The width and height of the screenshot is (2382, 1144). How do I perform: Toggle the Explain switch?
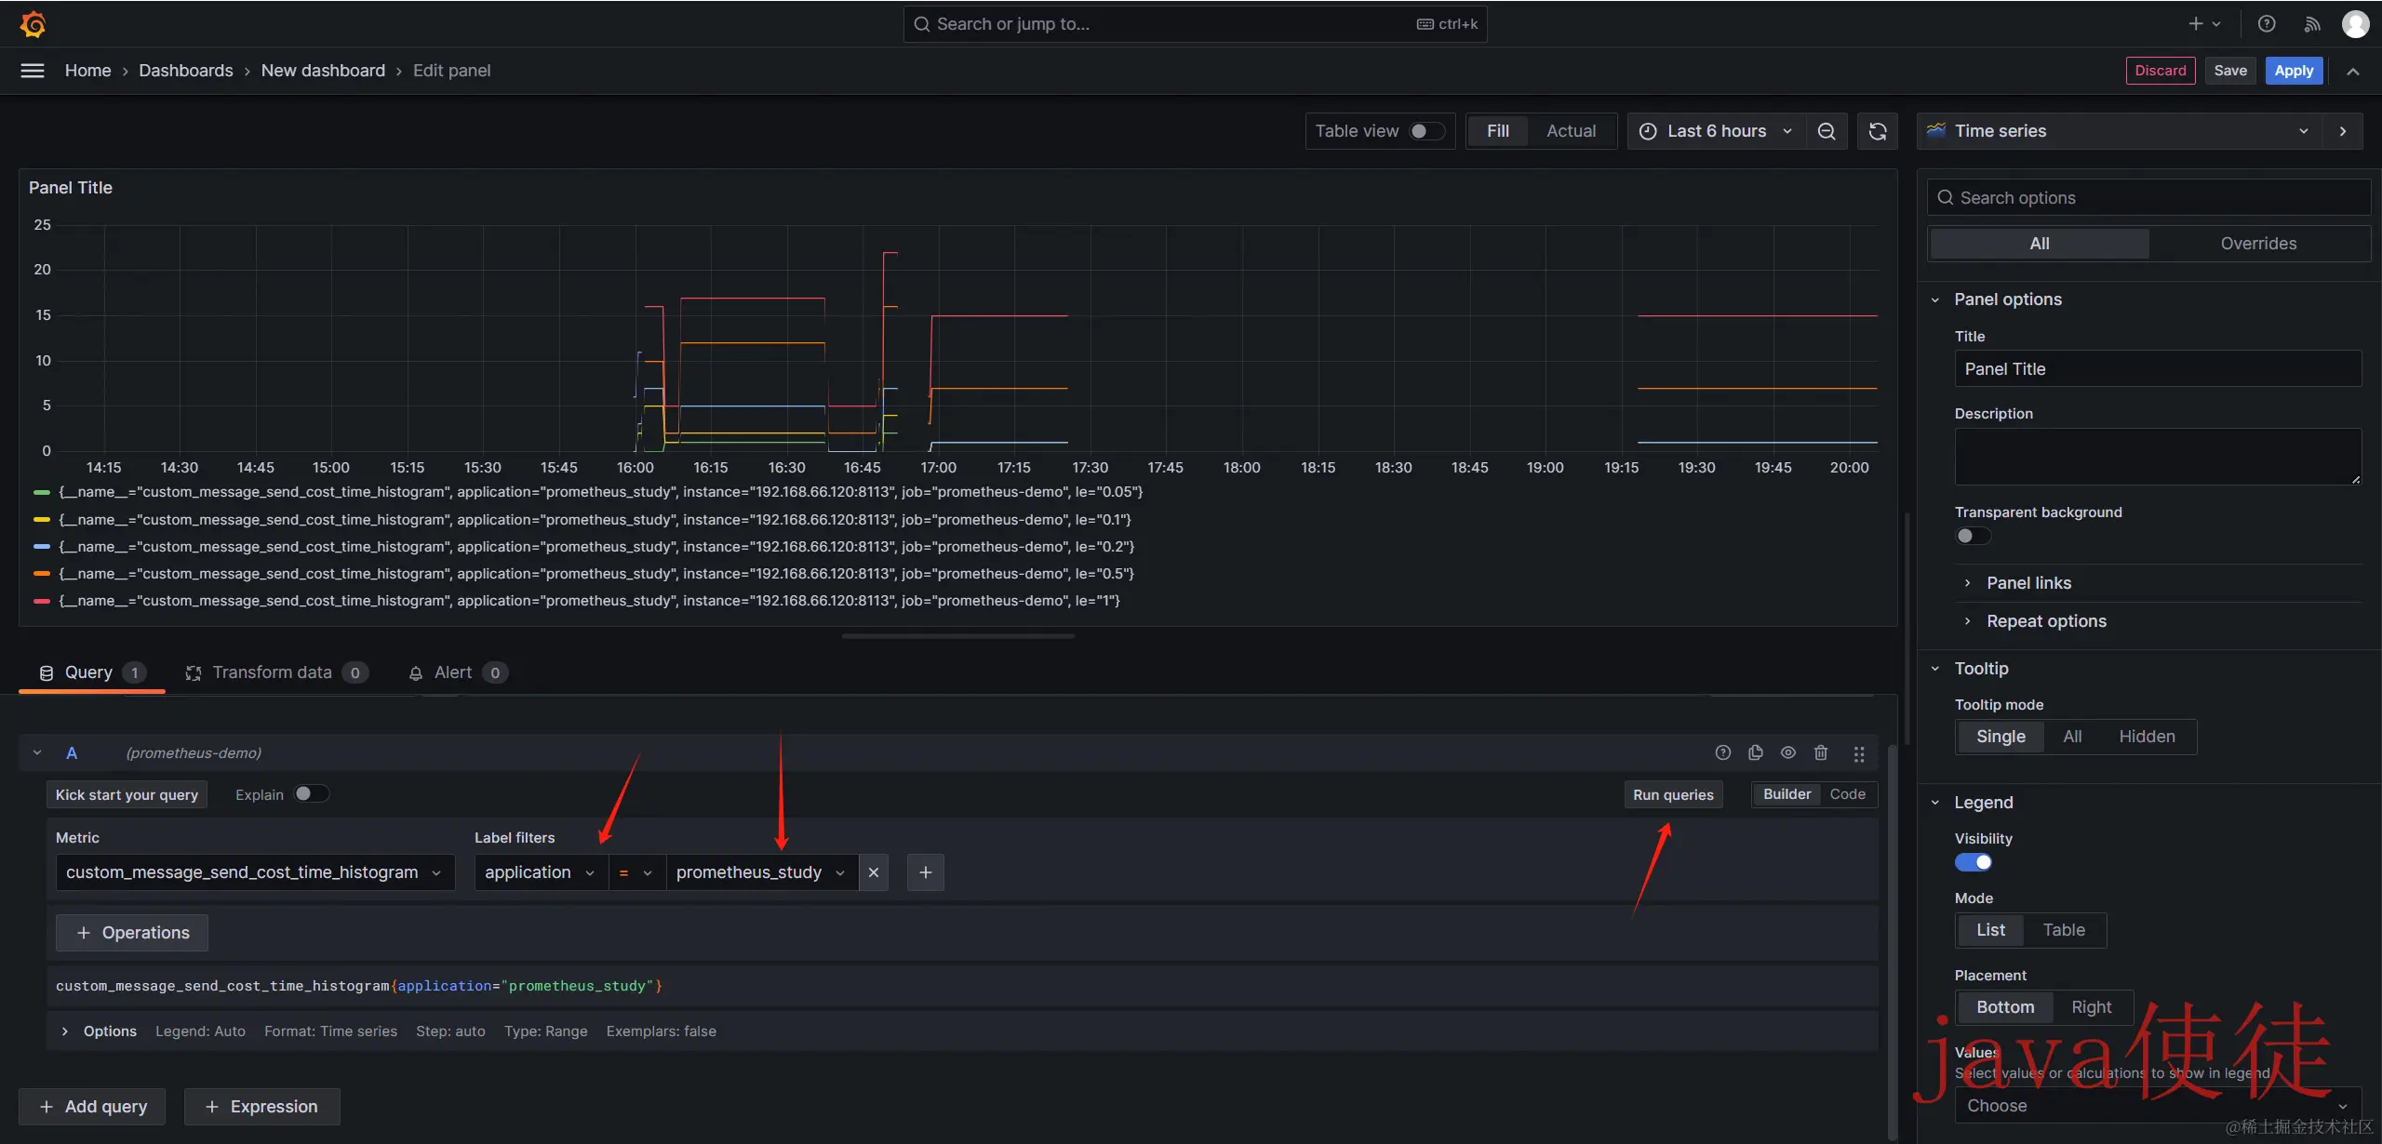[312, 793]
